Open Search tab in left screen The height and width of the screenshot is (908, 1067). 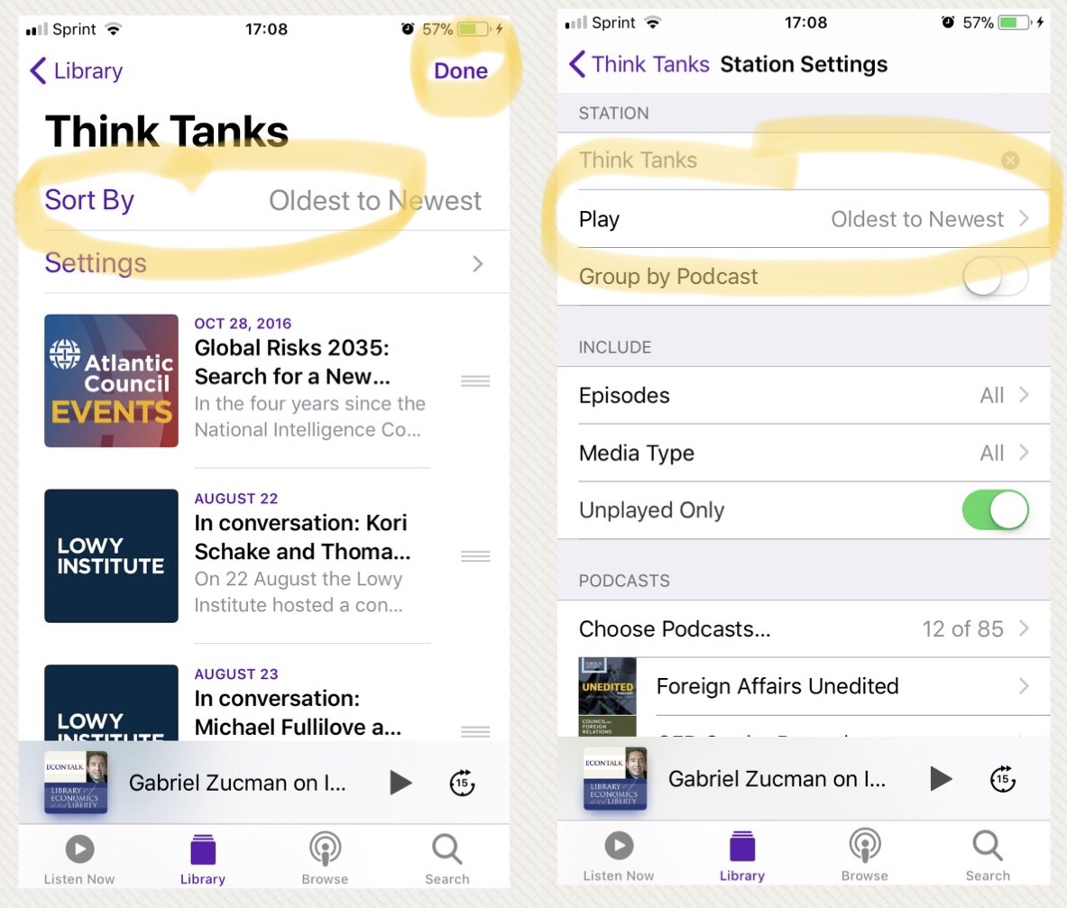point(447,859)
